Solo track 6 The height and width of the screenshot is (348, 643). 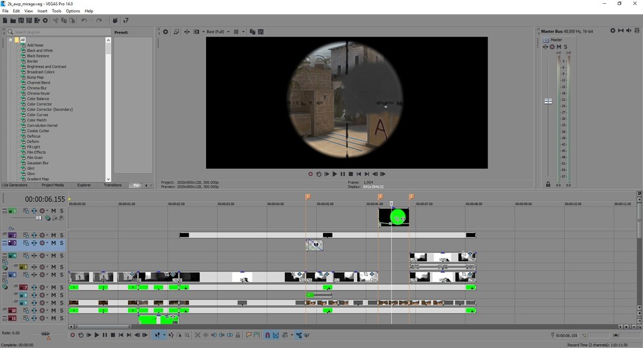[61, 275]
